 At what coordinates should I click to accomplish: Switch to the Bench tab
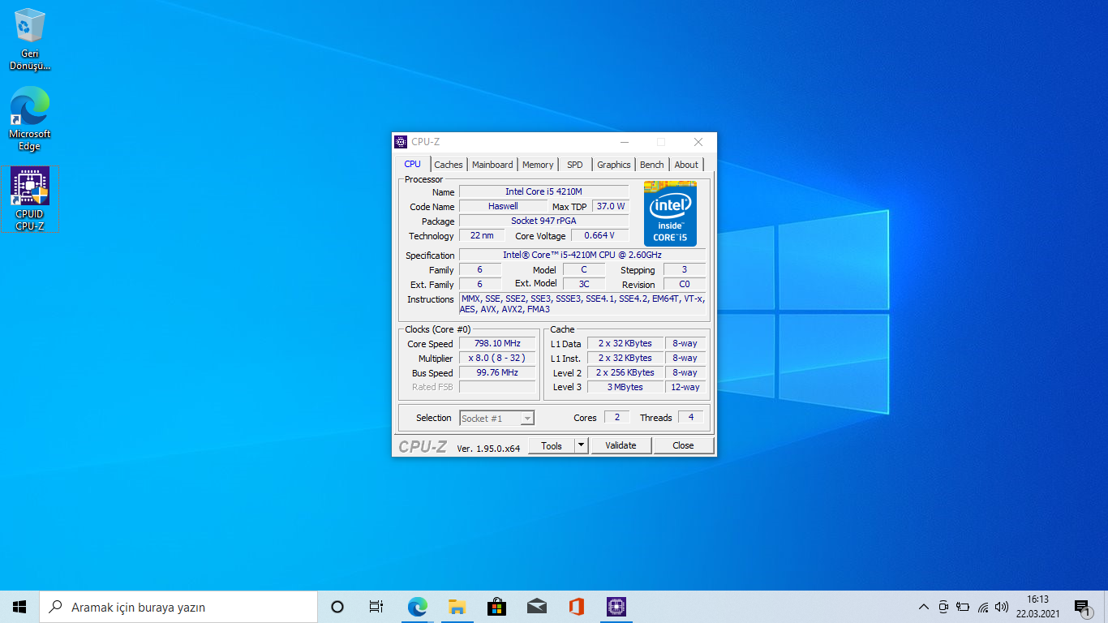click(652, 165)
